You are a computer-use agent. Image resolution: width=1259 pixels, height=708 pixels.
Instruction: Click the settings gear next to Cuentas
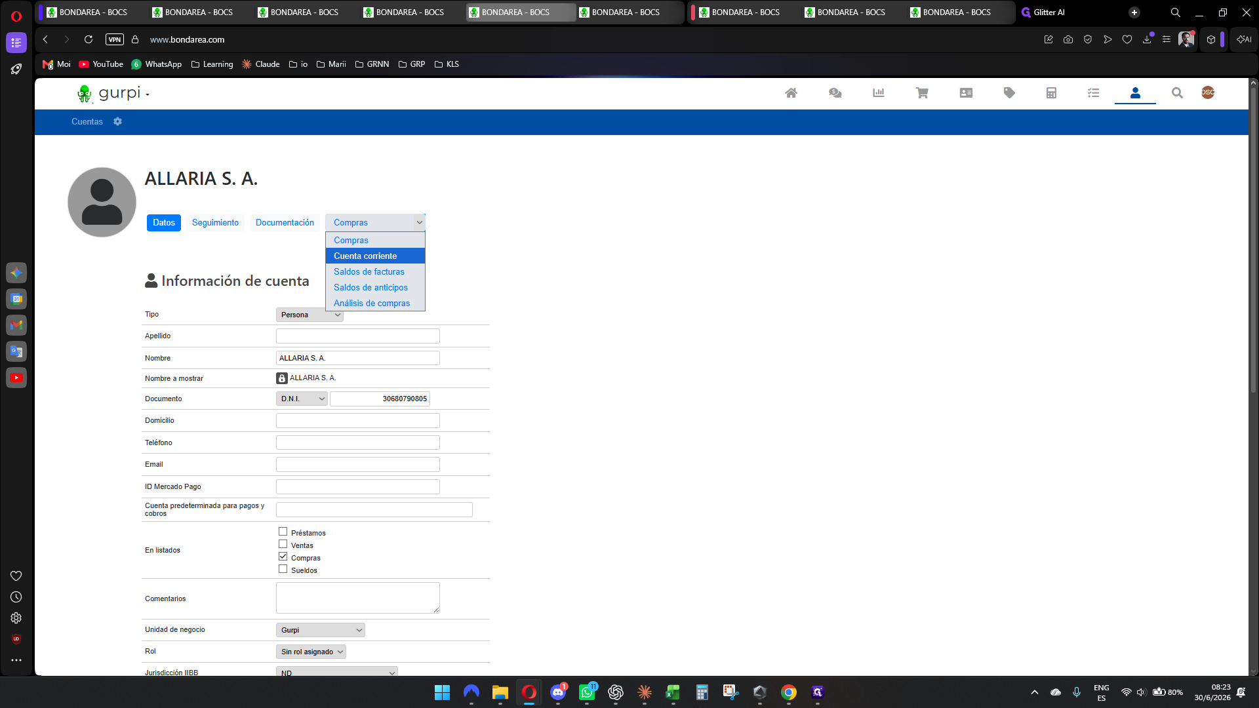coord(117,121)
